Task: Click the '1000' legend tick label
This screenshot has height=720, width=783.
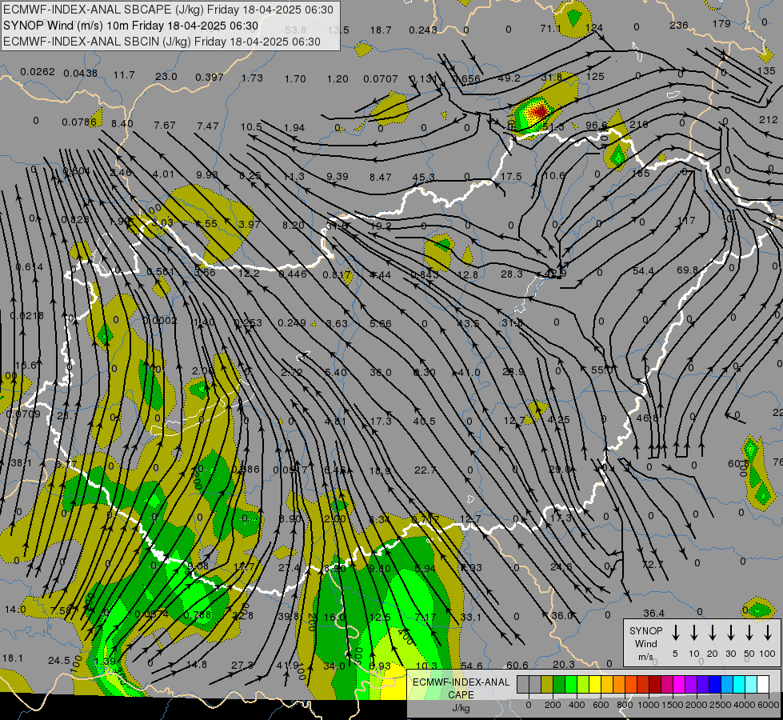Action: tap(649, 705)
